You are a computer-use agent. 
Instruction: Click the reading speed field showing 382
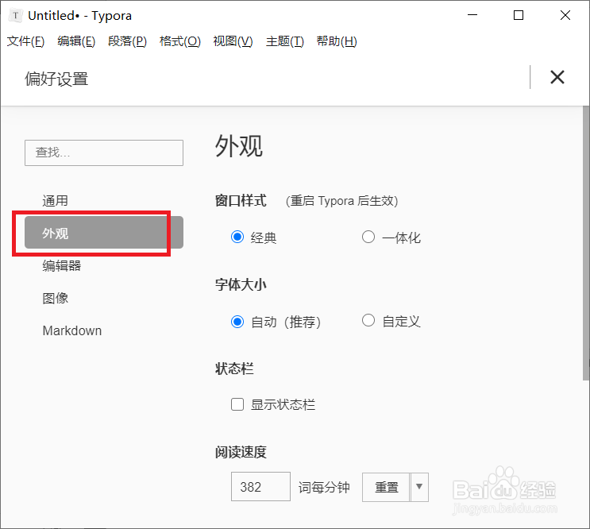click(x=260, y=486)
